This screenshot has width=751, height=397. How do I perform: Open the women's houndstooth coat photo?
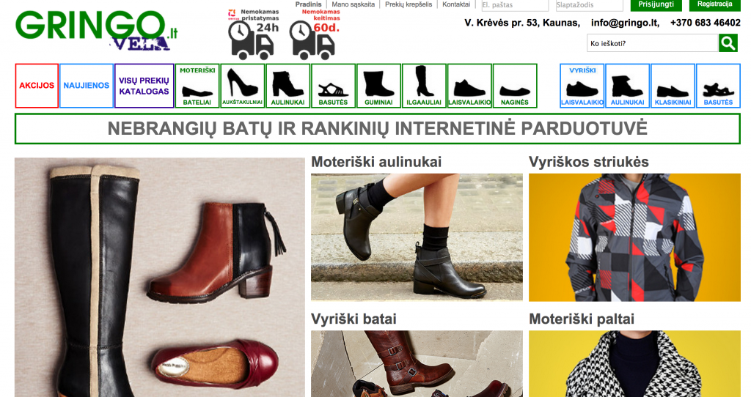tap(634, 363)
